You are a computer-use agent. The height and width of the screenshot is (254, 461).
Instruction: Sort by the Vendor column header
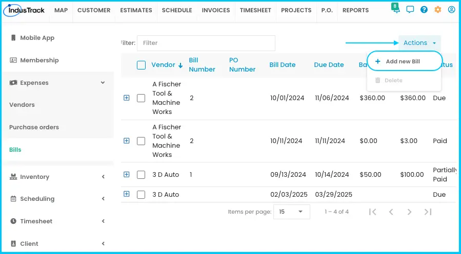163,65
